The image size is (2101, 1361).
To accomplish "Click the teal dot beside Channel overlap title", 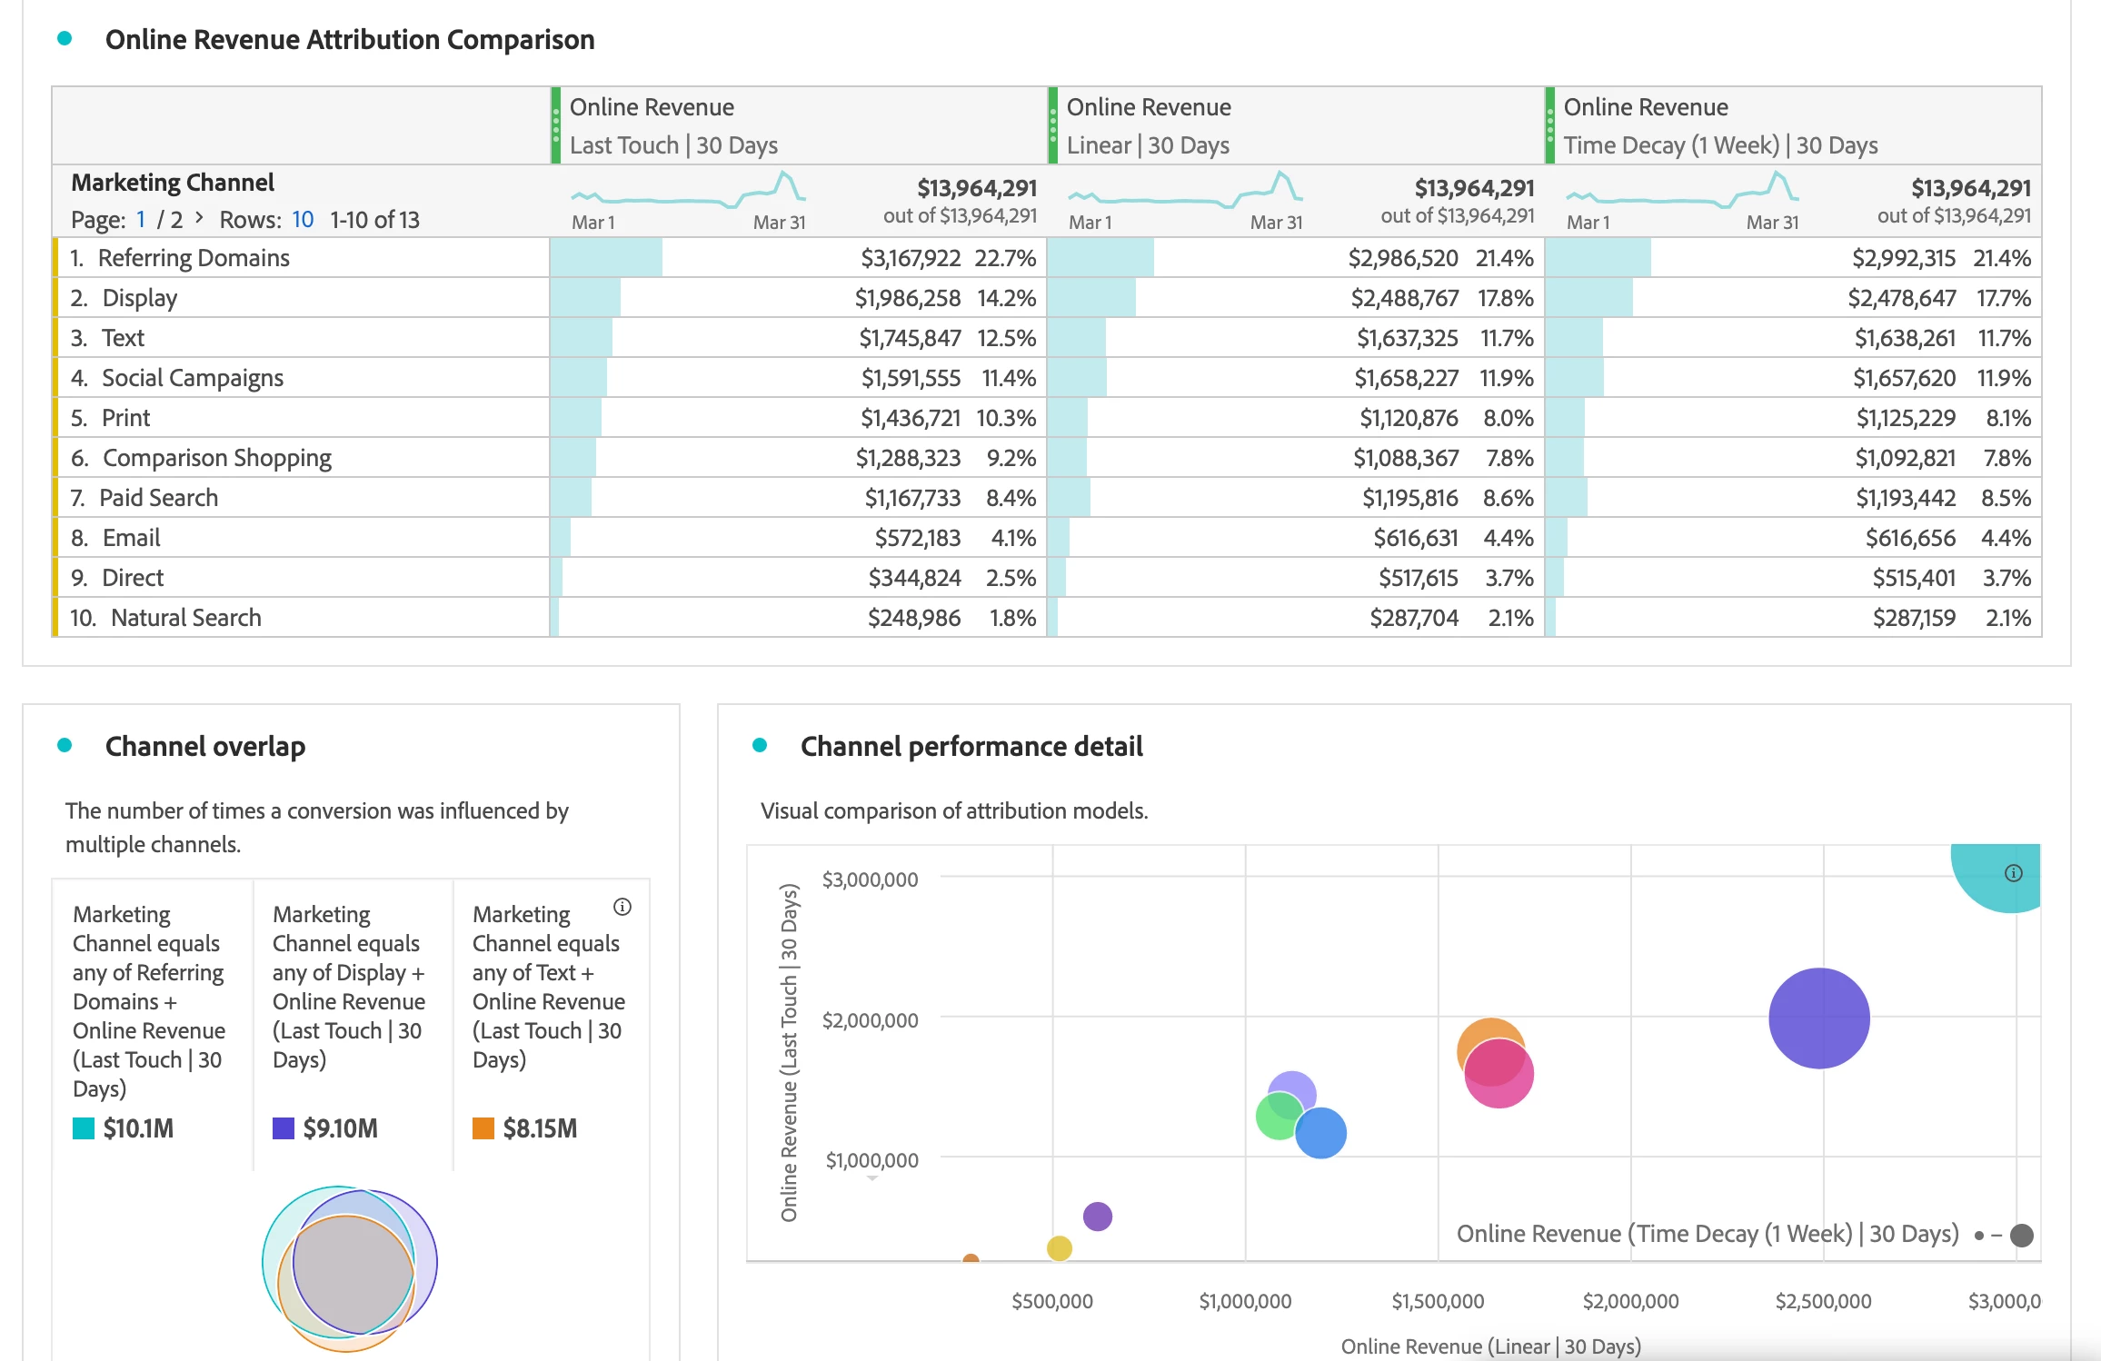I will tap(65, 746).
